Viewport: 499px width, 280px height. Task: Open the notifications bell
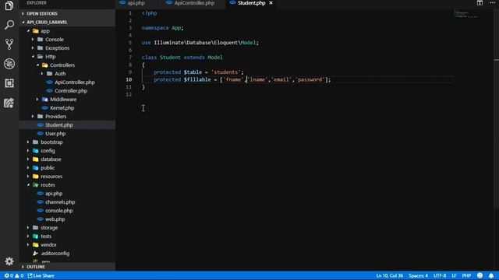click(491, 275)
